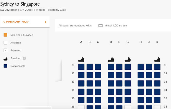Click the '9-inch LCD screen' label
Screen dimensions: 171x109
[x=116, y=26]
